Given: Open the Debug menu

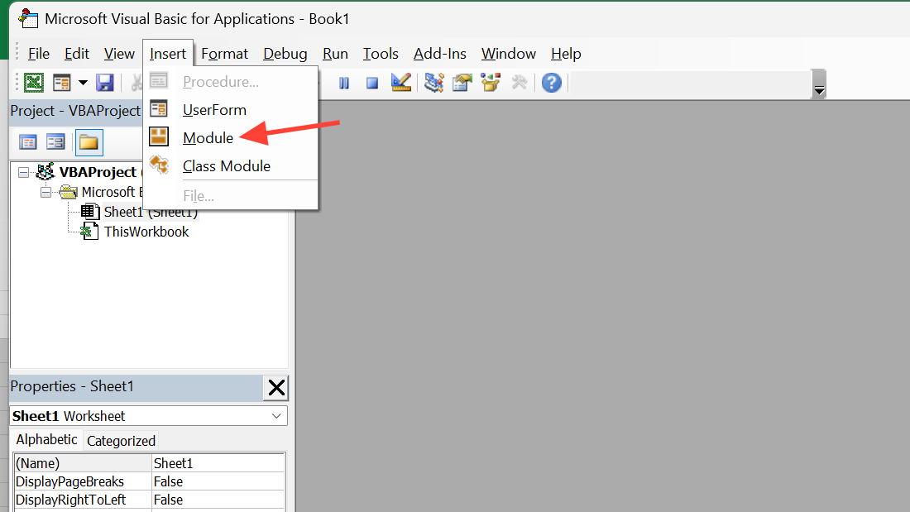Looking at the screenshot, I should click(285, 54).
